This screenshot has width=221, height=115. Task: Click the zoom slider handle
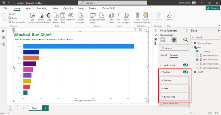pyautogui.click(x=191, y=113)
